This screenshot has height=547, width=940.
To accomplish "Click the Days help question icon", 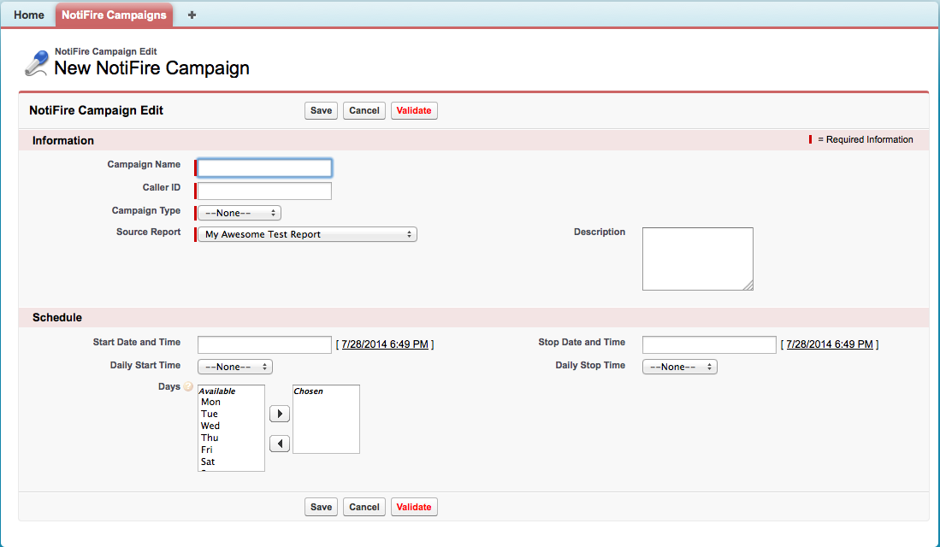I will 188,386.
